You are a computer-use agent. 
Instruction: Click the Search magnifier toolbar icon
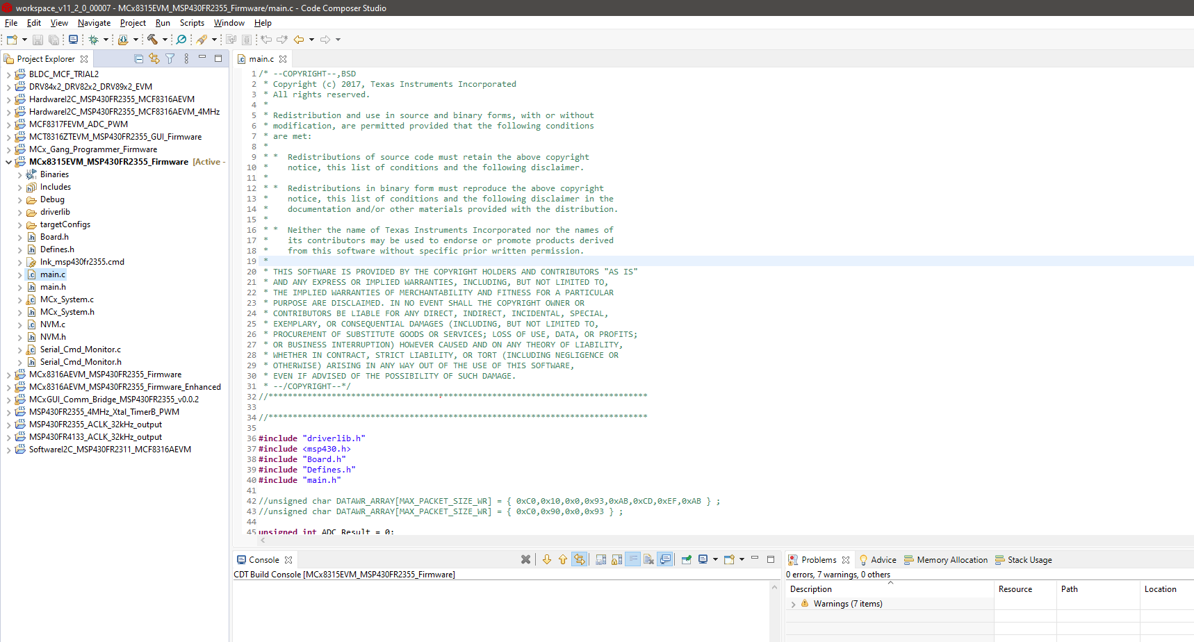point(181,40)
